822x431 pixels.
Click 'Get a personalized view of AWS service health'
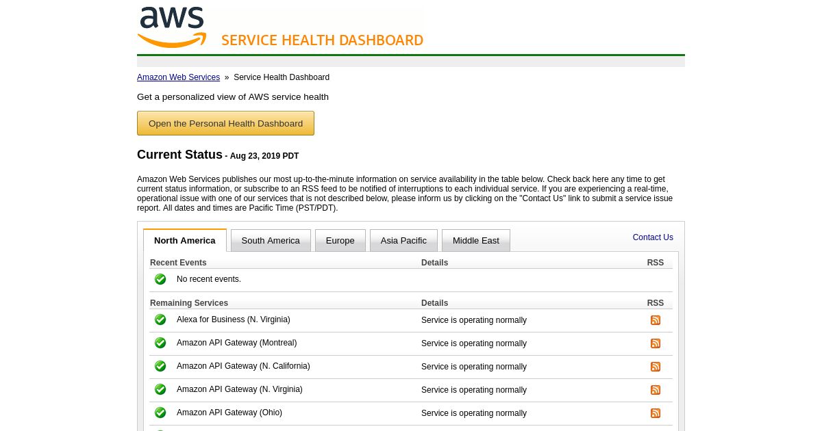click(233, 97)
